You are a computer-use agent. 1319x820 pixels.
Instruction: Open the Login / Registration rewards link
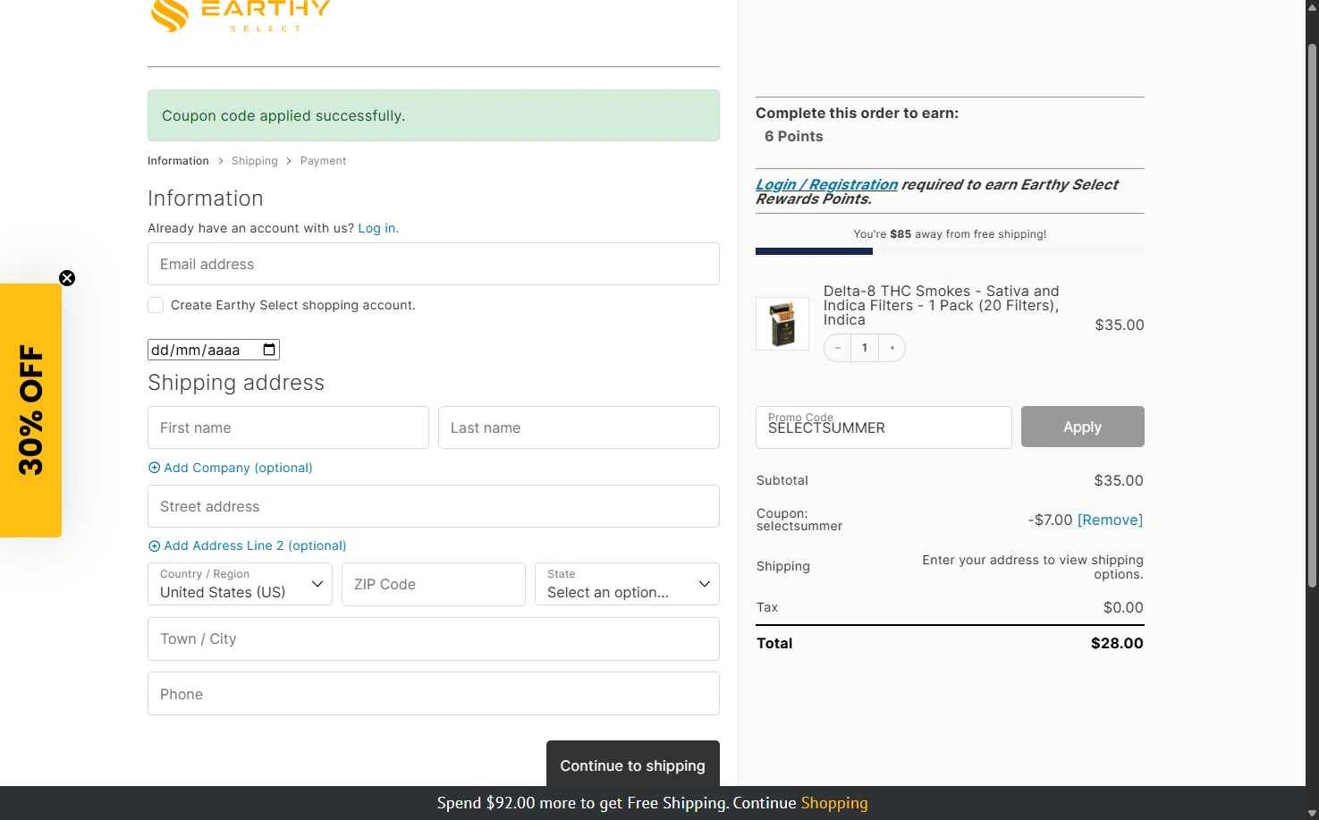click(826, 184)
